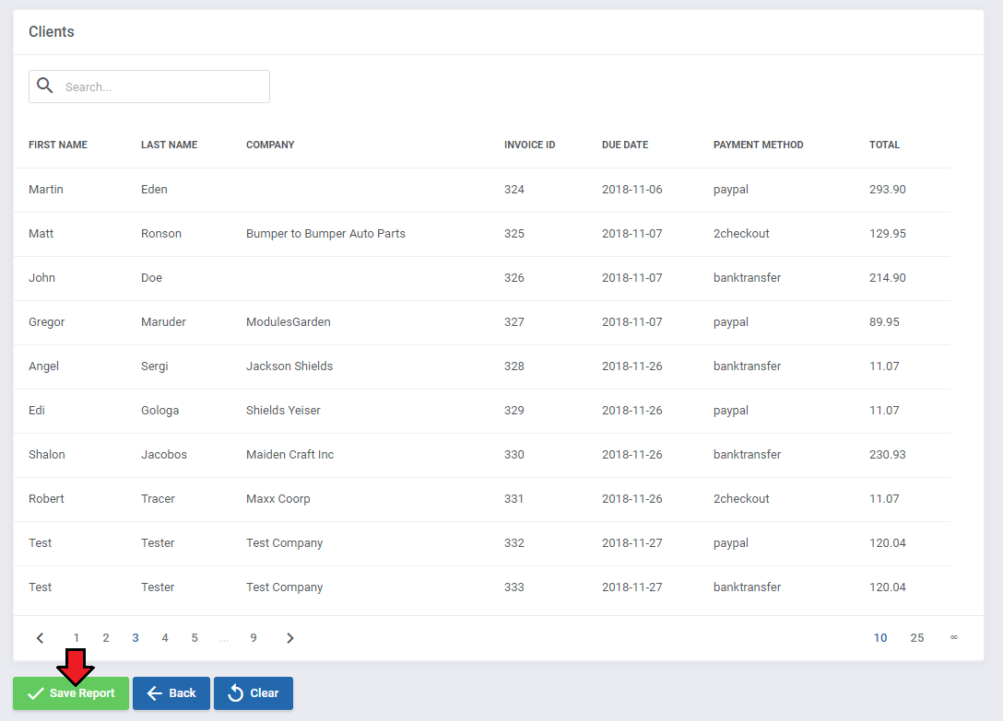Select invoice ID 333

tap(514, 587)
